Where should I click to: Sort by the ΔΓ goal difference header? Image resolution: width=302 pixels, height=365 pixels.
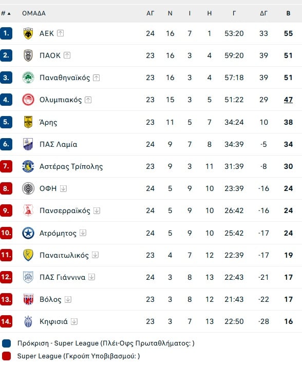click(x=263, y=13)
